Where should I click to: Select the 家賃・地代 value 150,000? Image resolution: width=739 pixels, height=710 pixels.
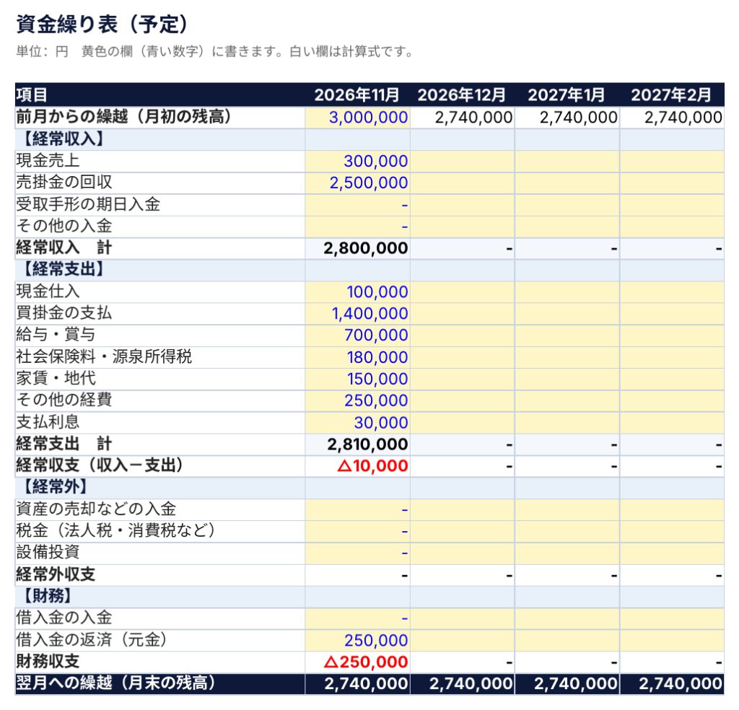pos(357,380)
